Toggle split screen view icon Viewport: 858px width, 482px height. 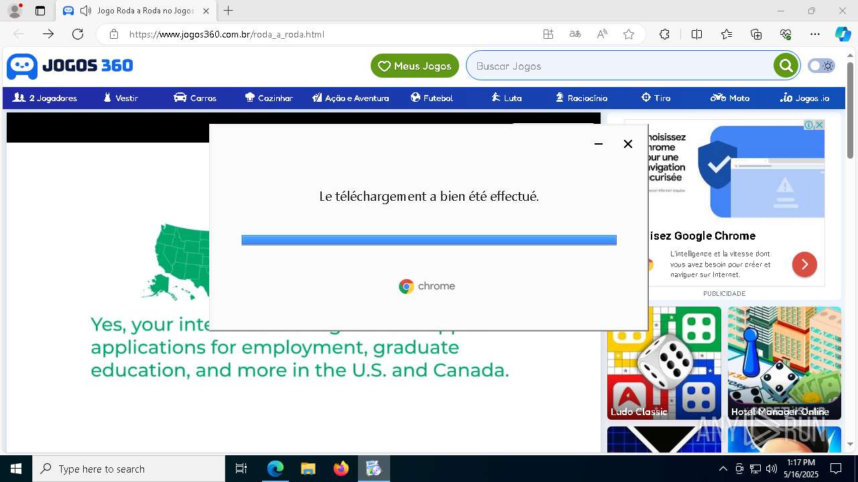click(x=696, y=34)
